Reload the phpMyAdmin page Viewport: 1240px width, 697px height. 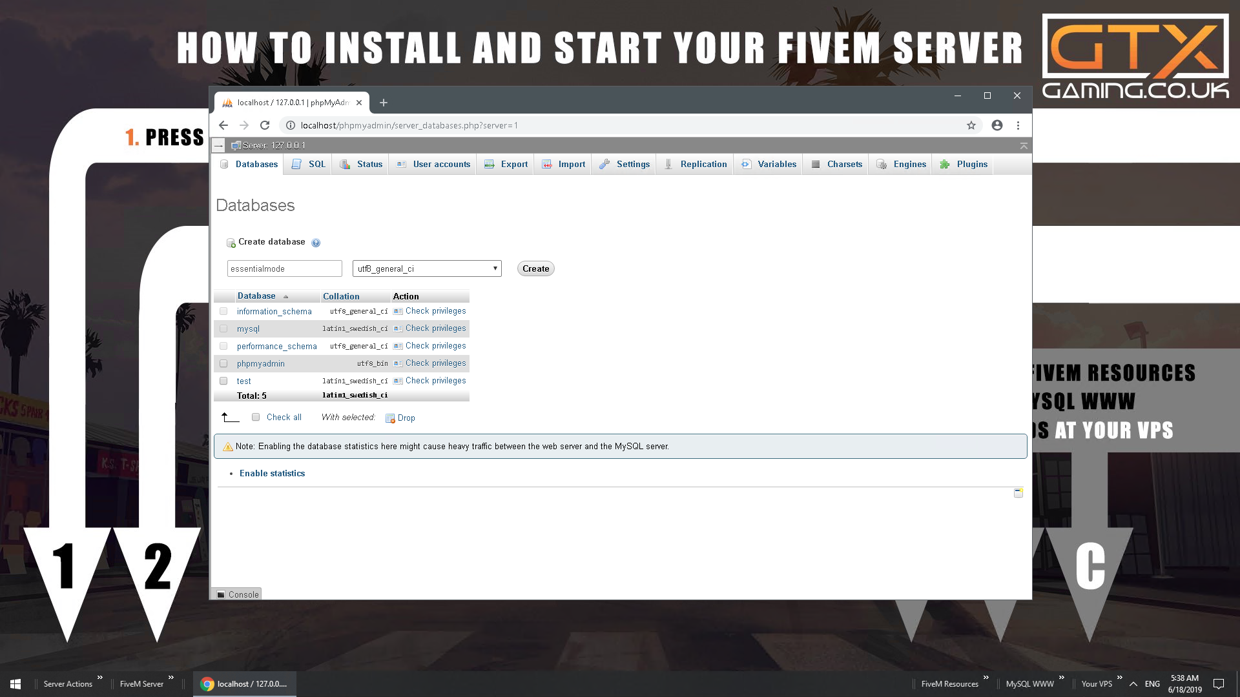(x=265, y=125)
